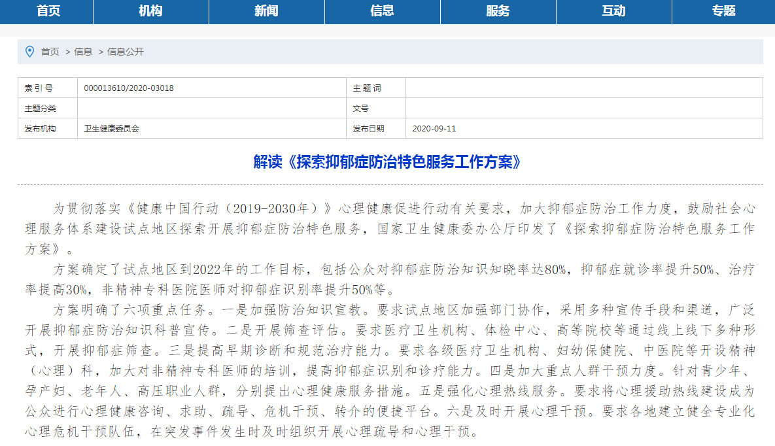Open the 首页 navigation menu item
This screenshot has width=775, height=446.
click(x=48, y=11)
